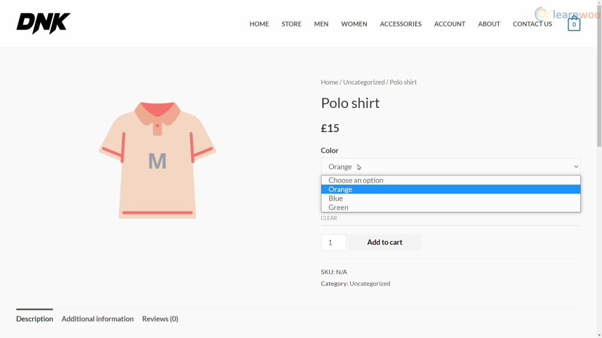Click the quantity input field

pyautogui.click(x=334, y=242)
